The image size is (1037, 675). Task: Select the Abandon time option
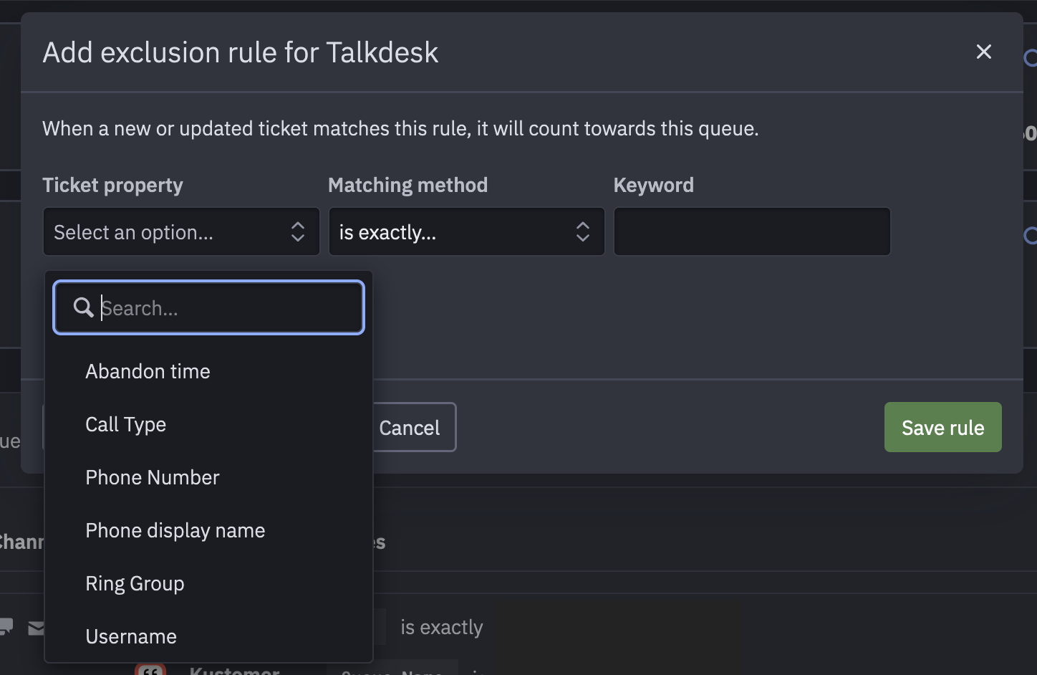tap(208, 371)
